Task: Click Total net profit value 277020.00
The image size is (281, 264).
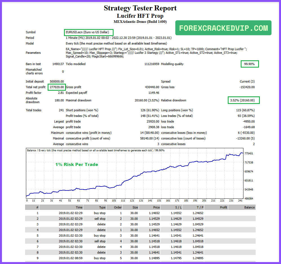Action: 57,87
